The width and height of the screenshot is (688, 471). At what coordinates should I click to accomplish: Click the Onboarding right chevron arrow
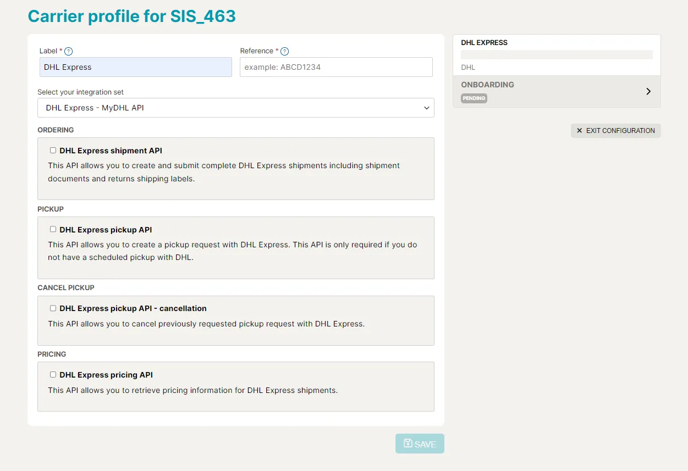tap(648, 91)
